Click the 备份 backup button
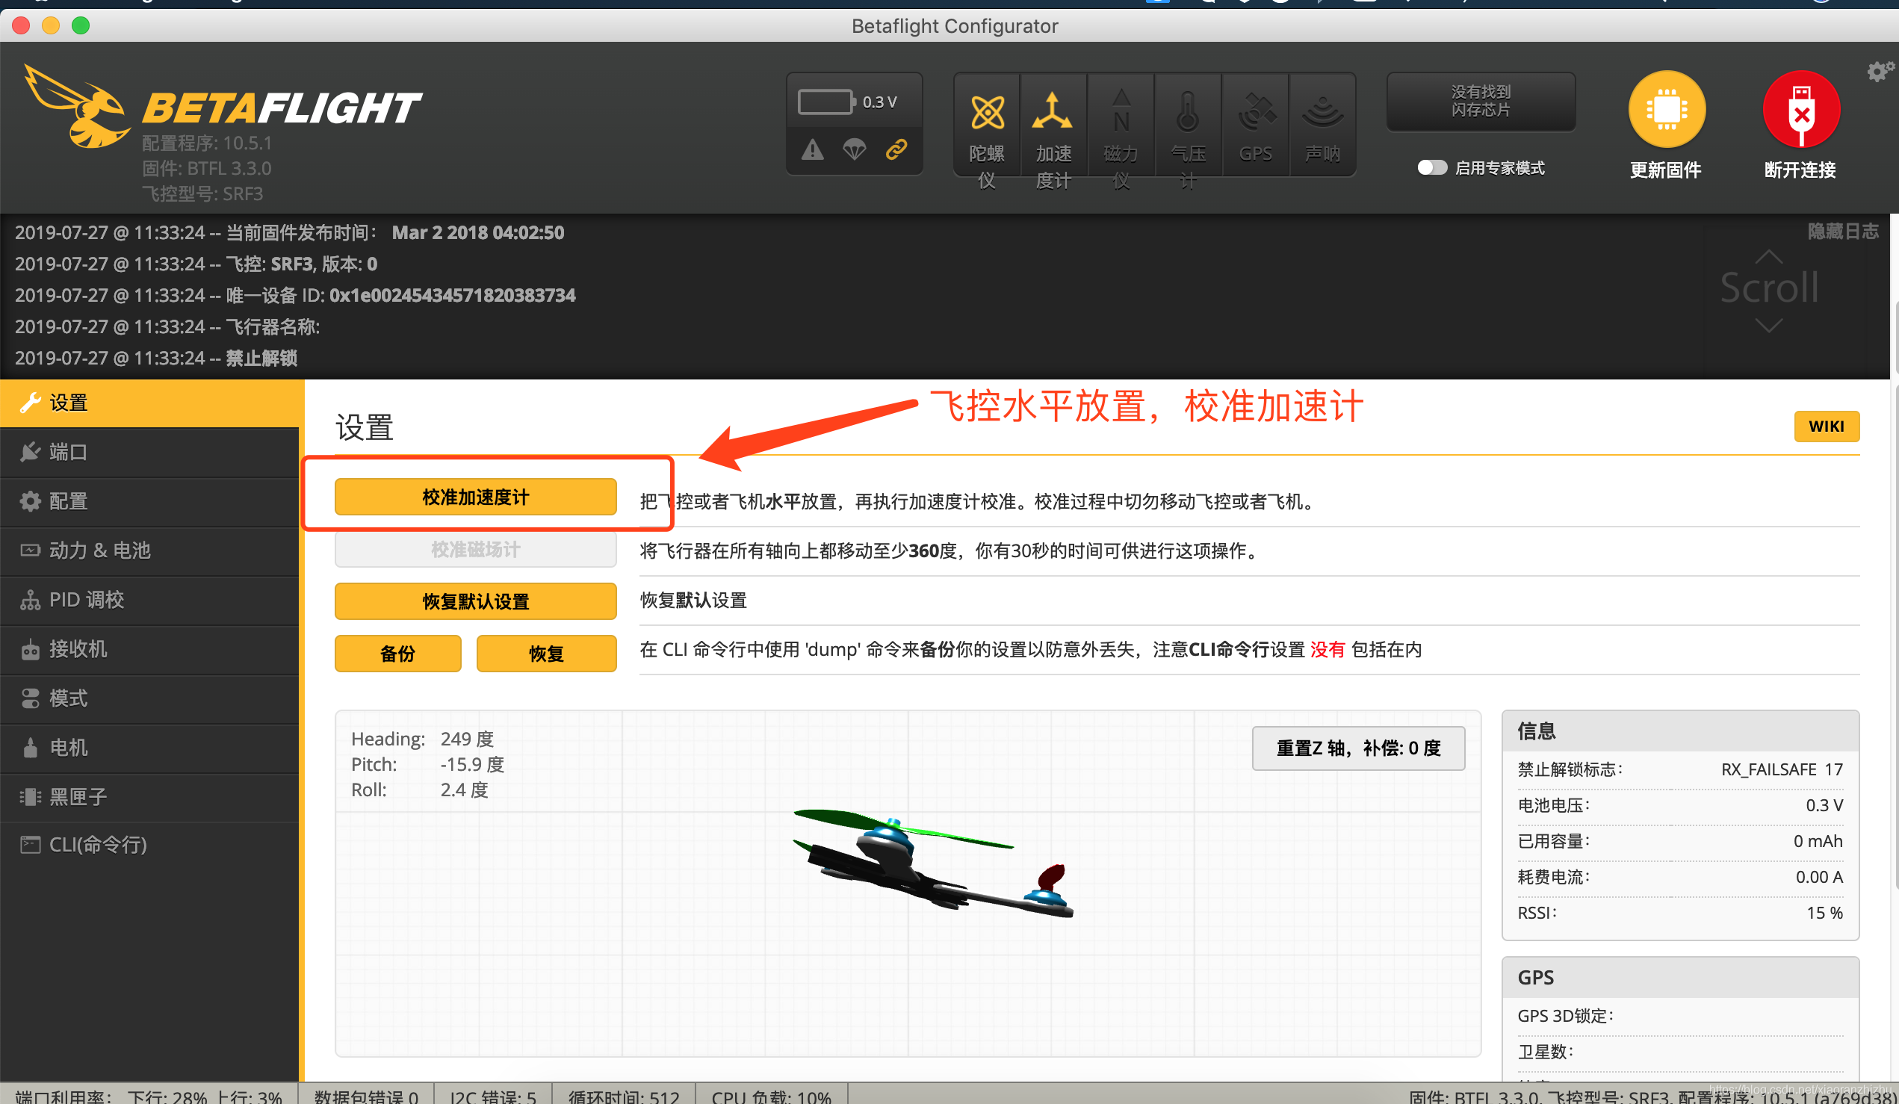Viewport: 1899px width, 1104px height. pos(398,654)
